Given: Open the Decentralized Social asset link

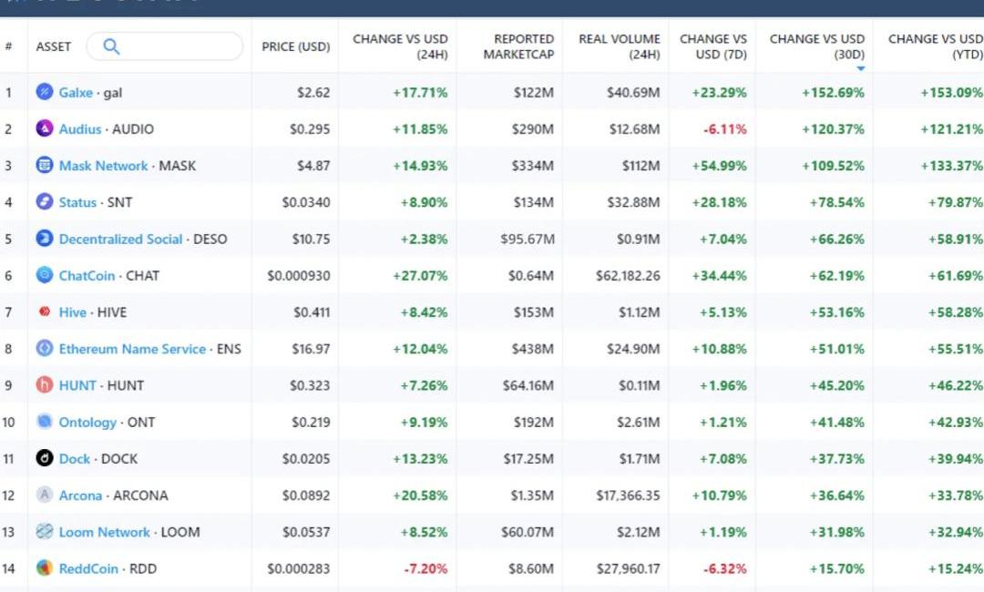Looking at the screenshot, I should [x=120, y=239].
